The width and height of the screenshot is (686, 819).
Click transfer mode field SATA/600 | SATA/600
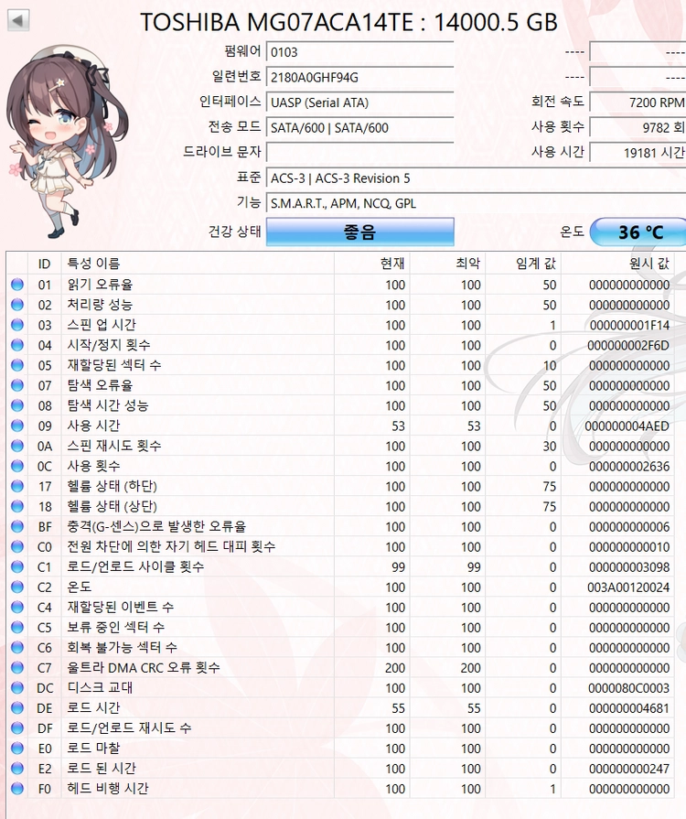360,128
